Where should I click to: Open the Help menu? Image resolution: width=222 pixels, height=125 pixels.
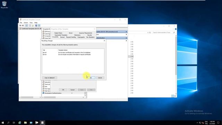(x=36, y=23)
